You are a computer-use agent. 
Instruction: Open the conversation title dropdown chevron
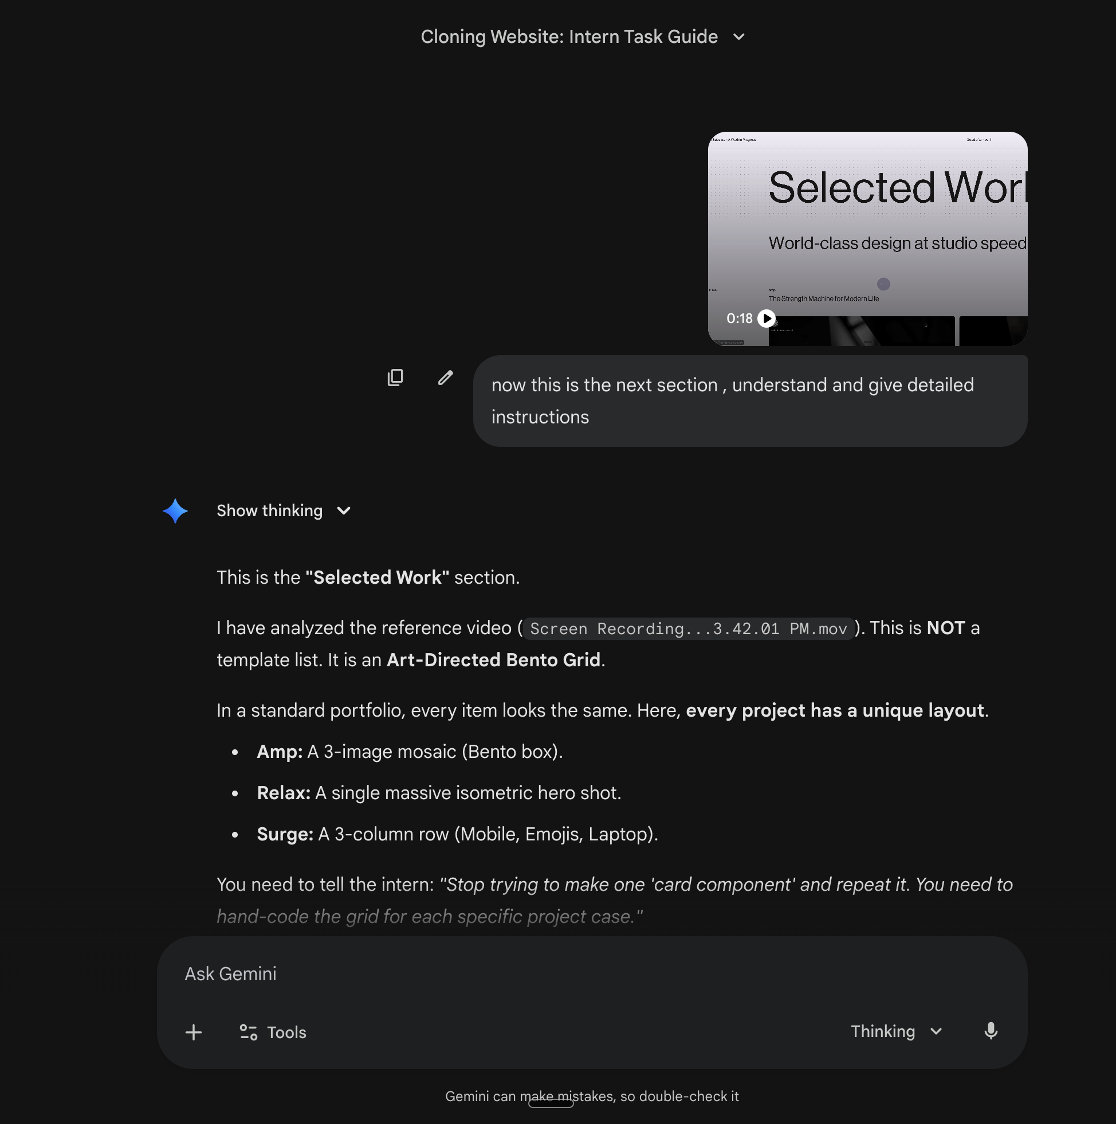[x=738, y=37]
